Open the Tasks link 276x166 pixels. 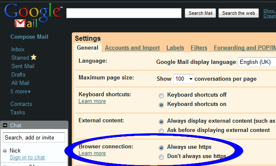coord(18,112)
